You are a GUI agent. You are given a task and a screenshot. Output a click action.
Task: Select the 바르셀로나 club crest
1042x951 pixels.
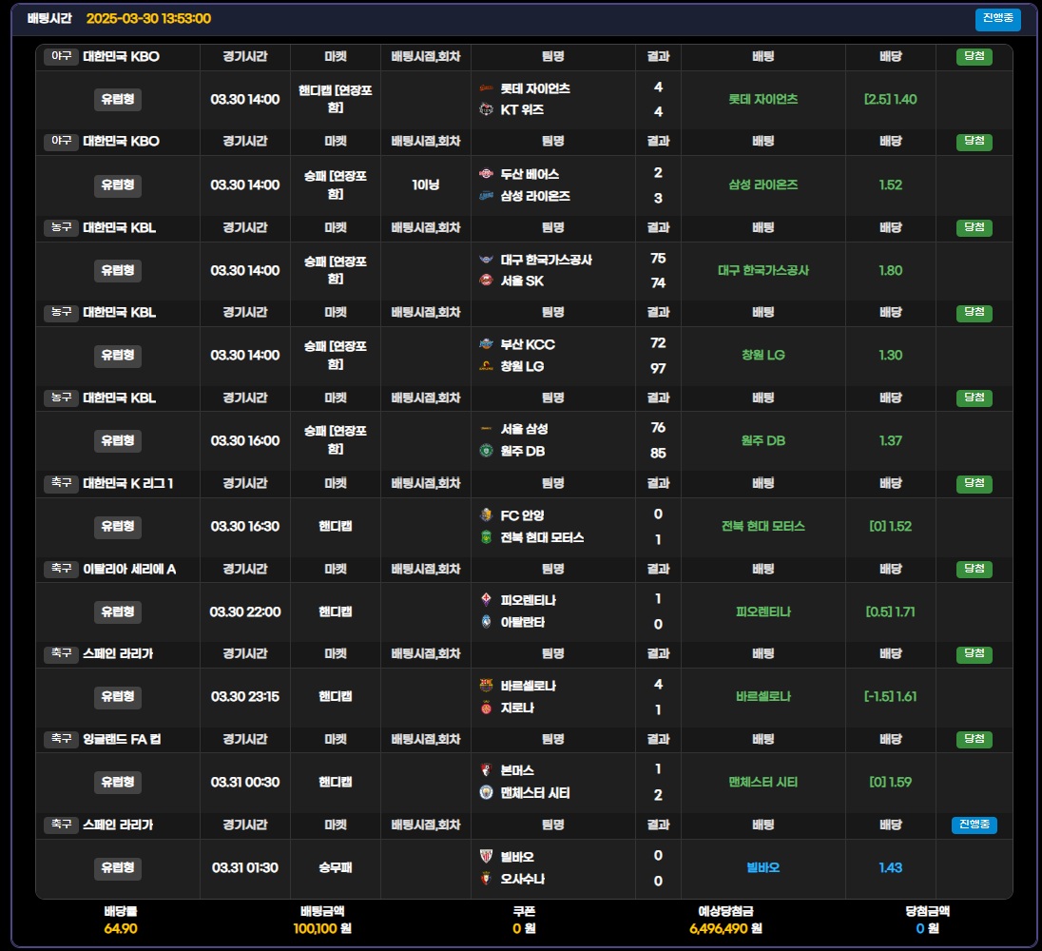click(487, 686)
